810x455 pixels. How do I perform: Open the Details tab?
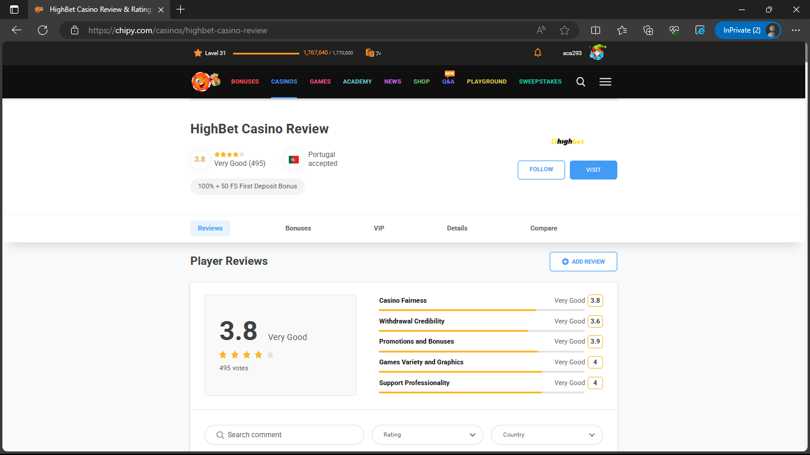click(457, 228)
